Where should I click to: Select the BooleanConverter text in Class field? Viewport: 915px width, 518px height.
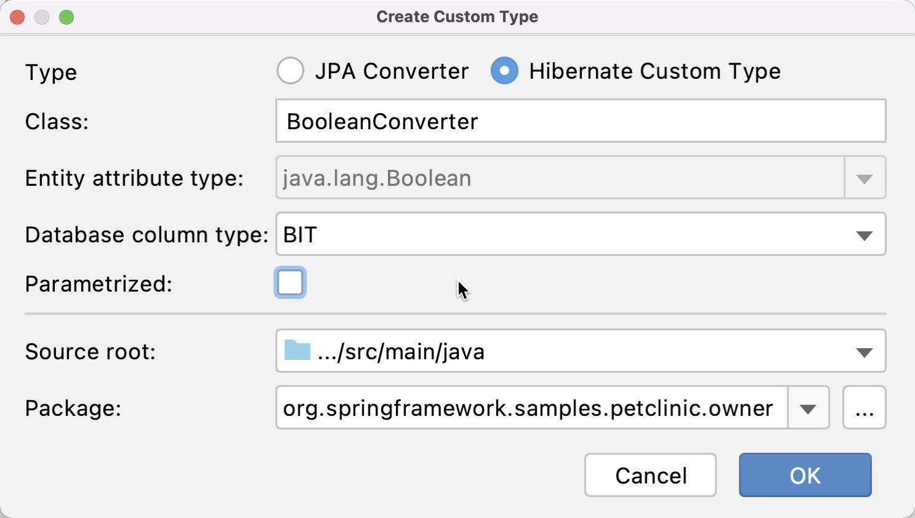click(x=381, y=121)
